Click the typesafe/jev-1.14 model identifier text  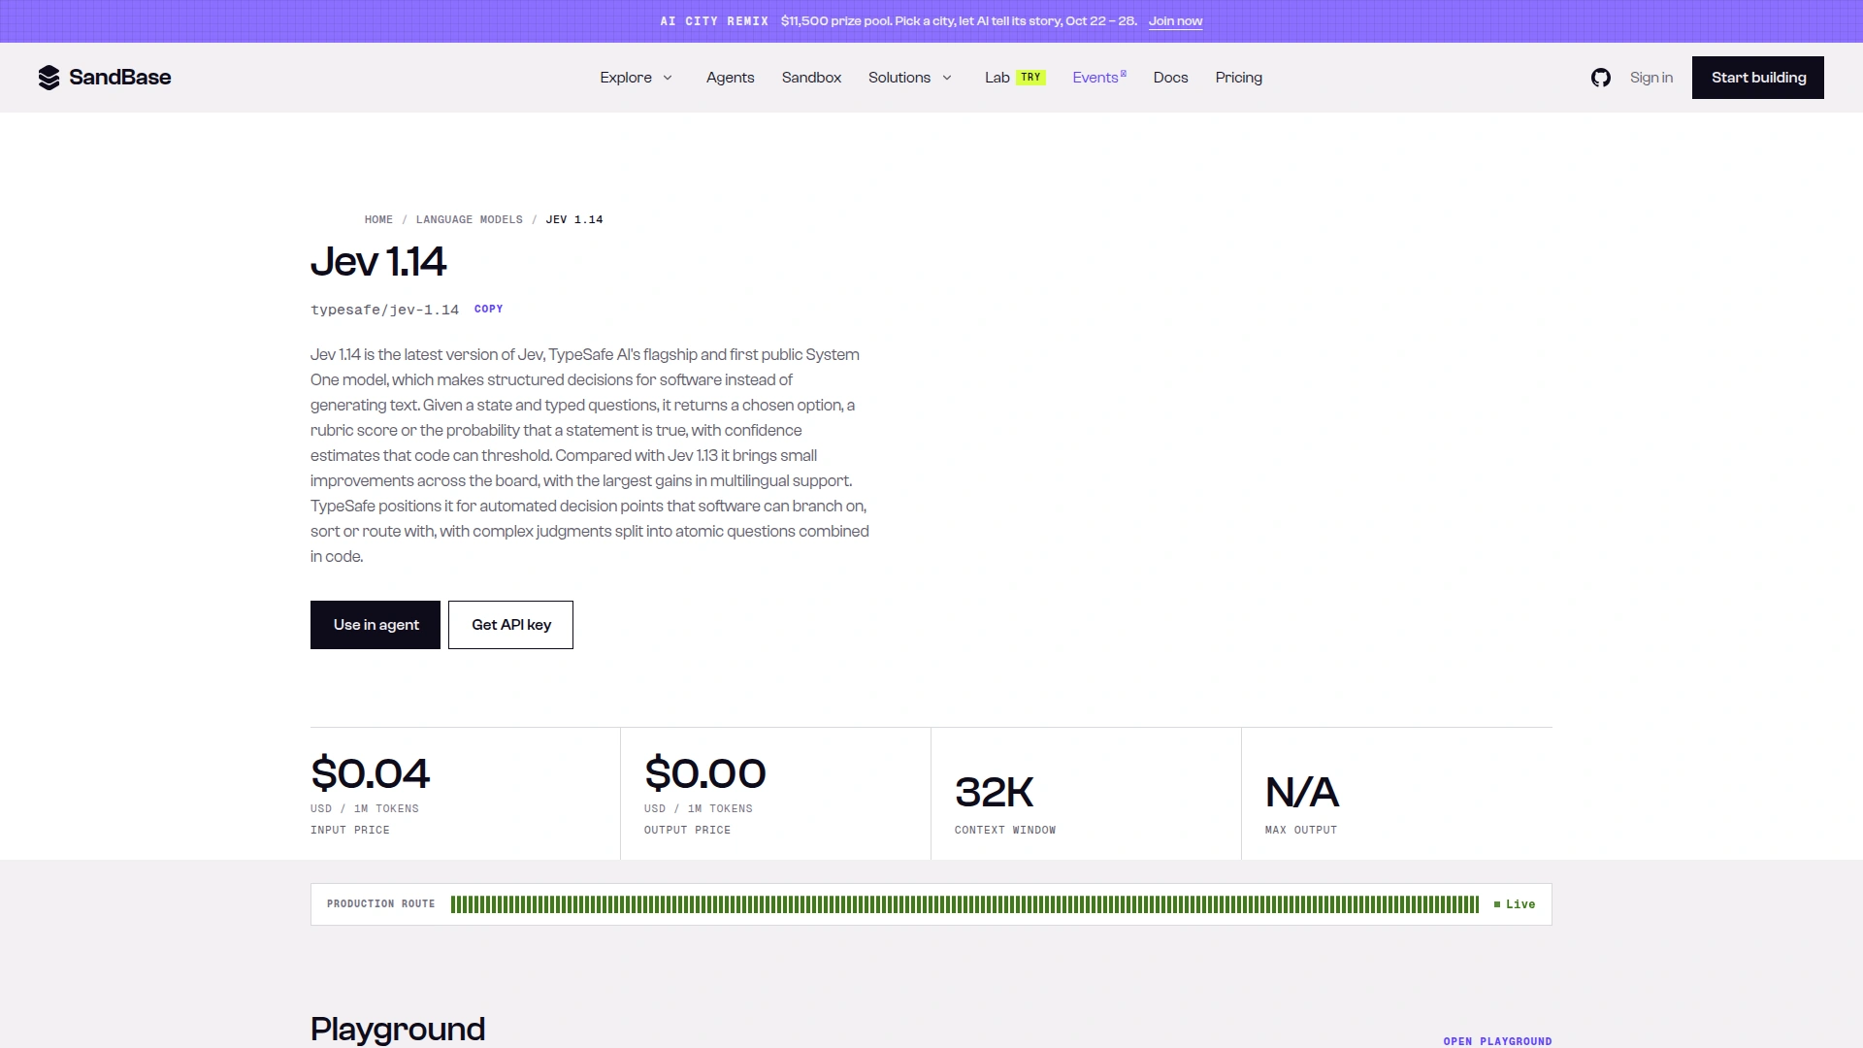(x=384, y=311)
